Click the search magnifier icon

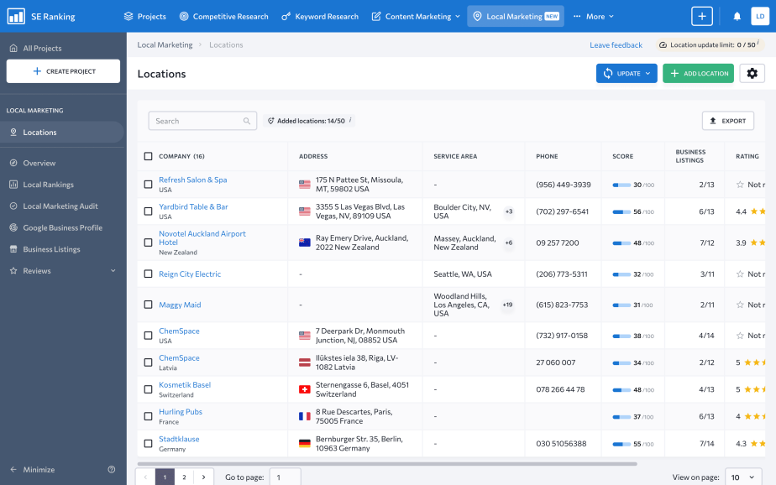246,121
